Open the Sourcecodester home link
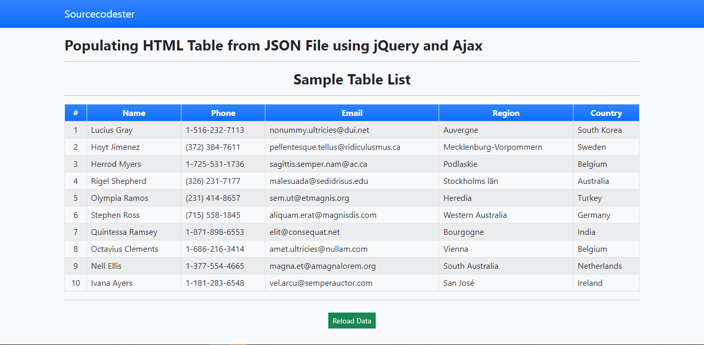 99,14
